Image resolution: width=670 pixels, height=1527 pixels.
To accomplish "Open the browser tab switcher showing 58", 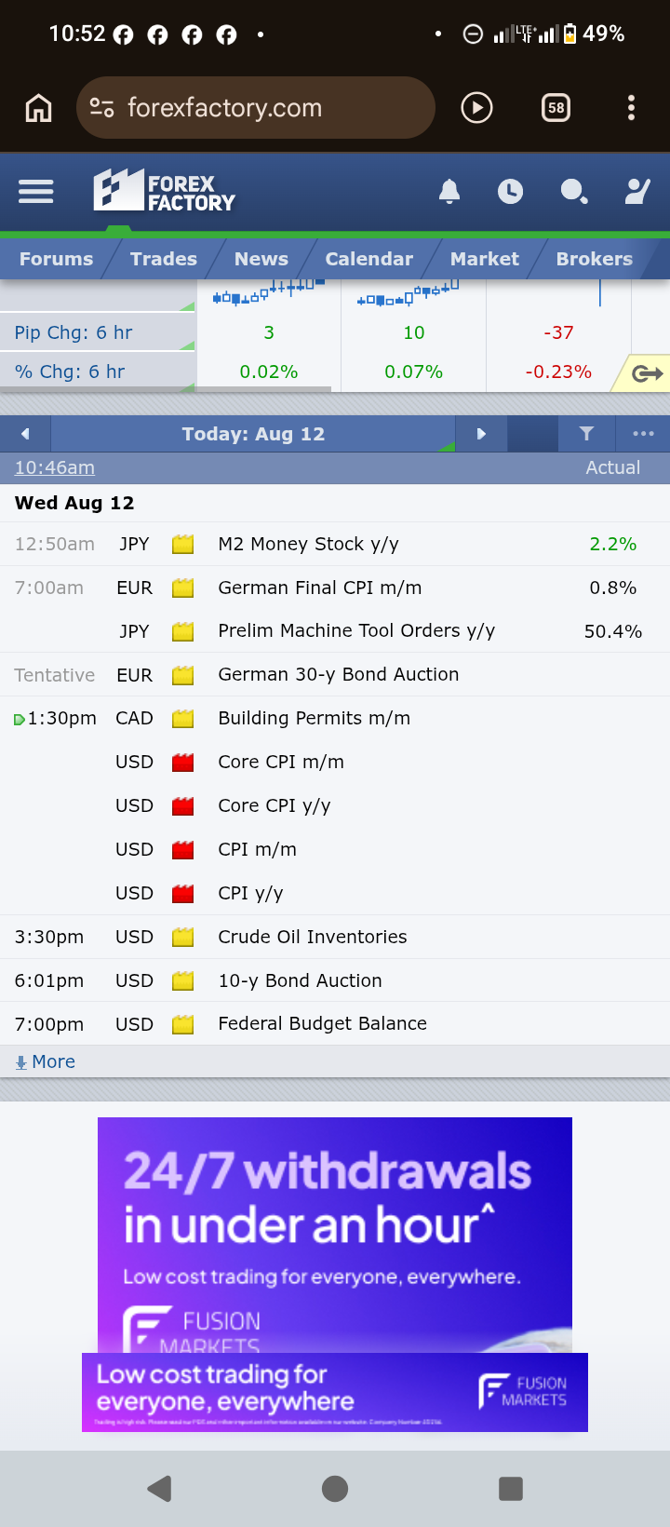I will (556, 108).
